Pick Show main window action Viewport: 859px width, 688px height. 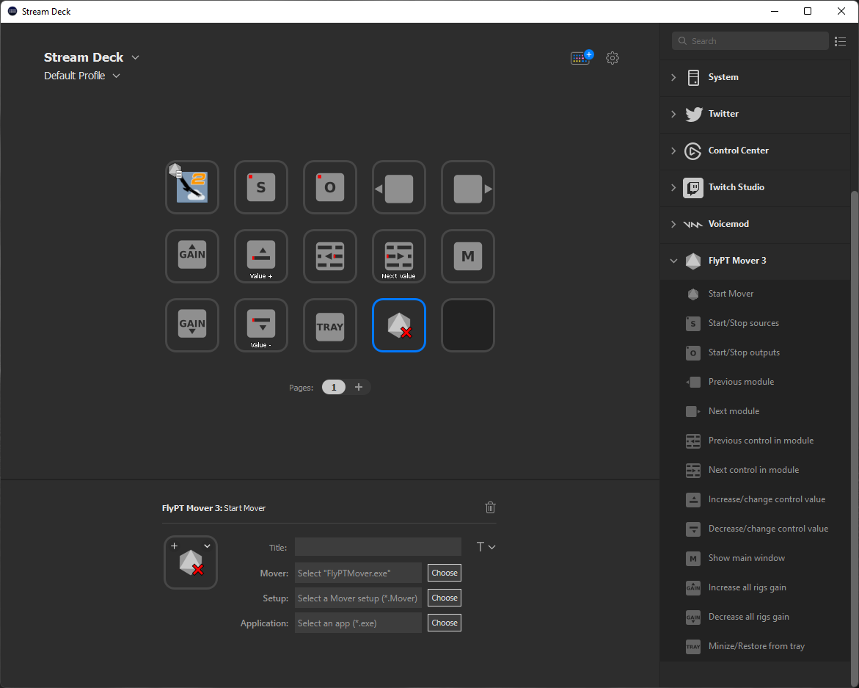coord(756,558)
